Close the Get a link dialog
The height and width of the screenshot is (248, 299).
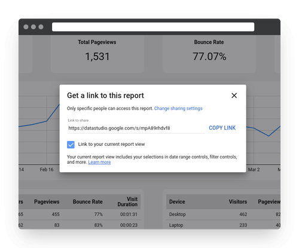point(234,96)
